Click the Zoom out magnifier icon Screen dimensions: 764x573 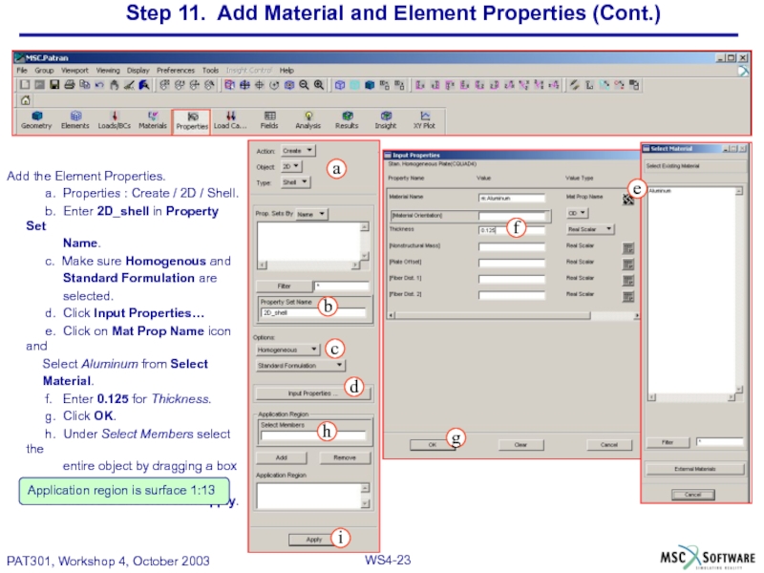coord(304,85)
